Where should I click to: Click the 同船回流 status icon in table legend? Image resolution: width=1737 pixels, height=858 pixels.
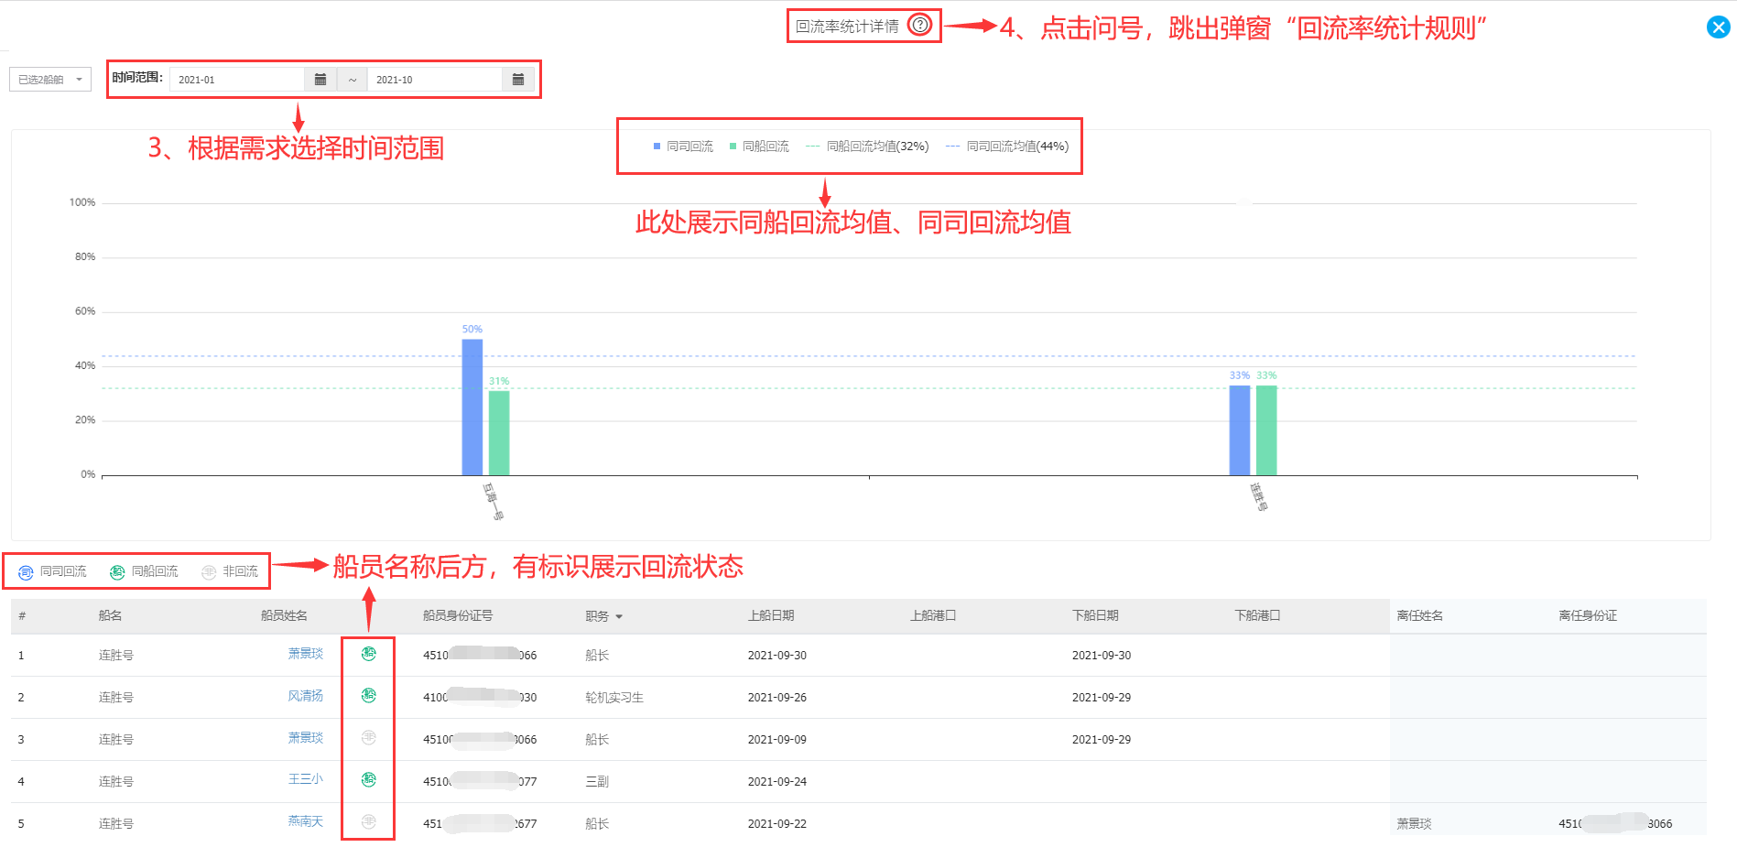[x=117, y=572]
